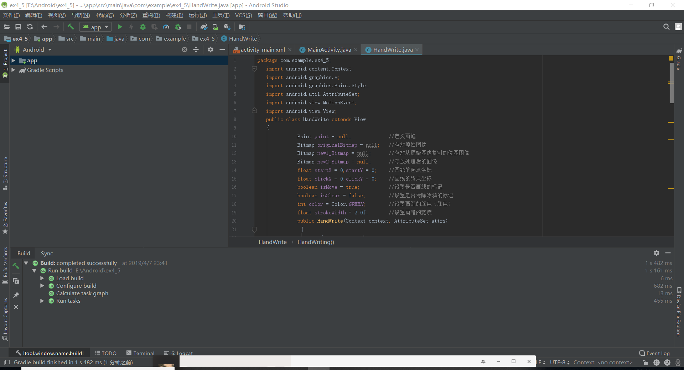684x370 pixels.
Task: Expand Load build in Build output
Action: (43, 278)
